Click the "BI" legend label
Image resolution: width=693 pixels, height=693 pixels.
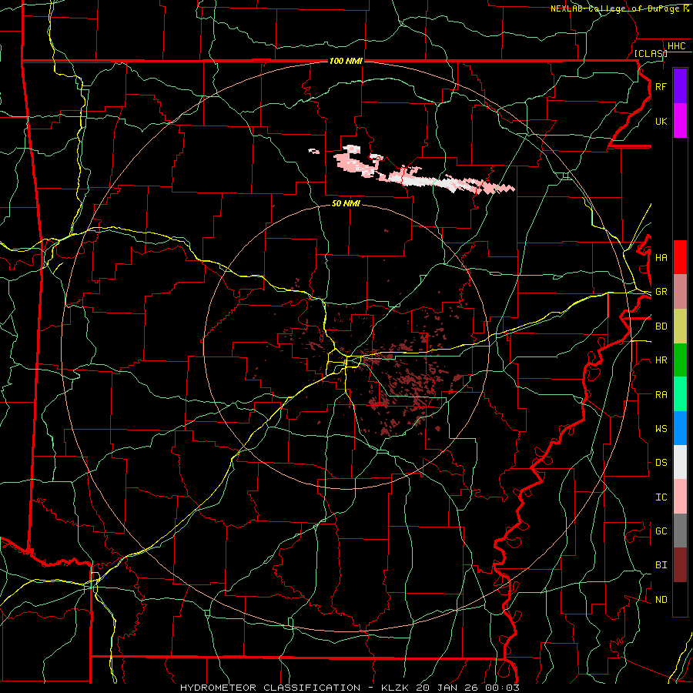tap(661, 565)
